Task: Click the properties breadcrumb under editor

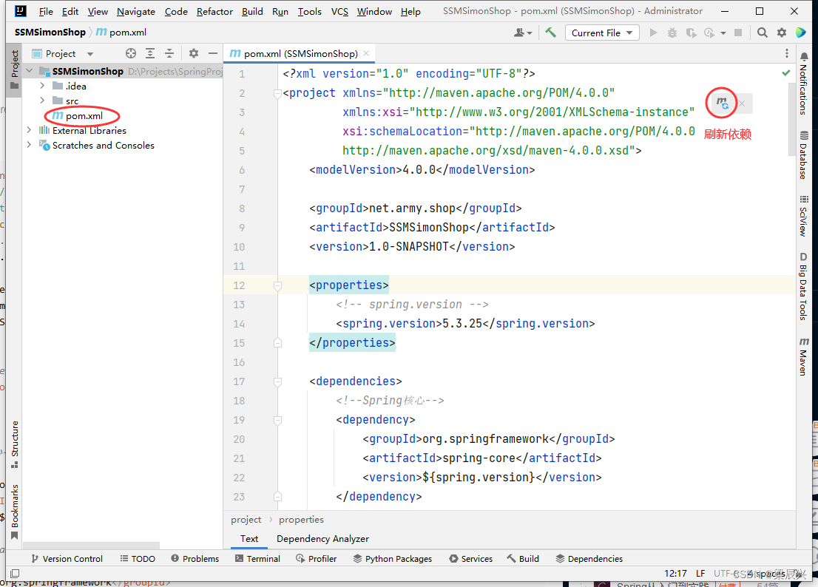Action: 301,519
